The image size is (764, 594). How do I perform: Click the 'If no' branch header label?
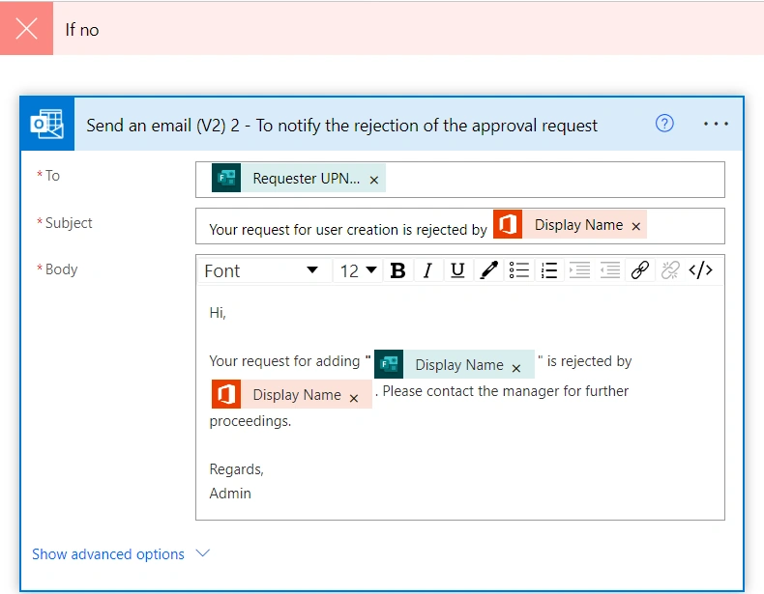pyautogui.click(x=82, y=30)
